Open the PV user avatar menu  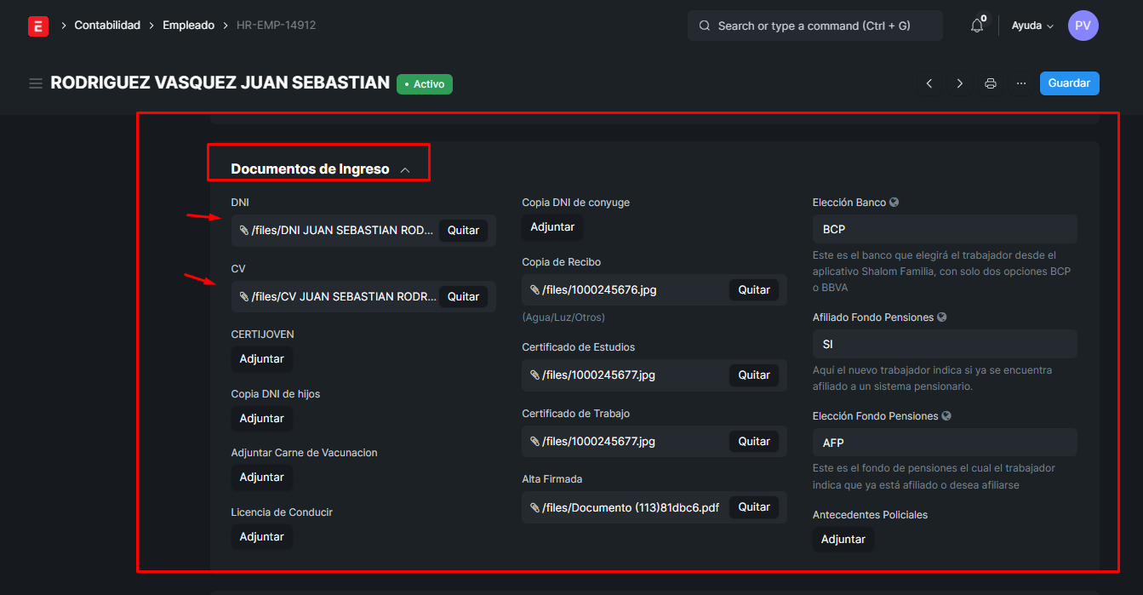(1083, 26)
